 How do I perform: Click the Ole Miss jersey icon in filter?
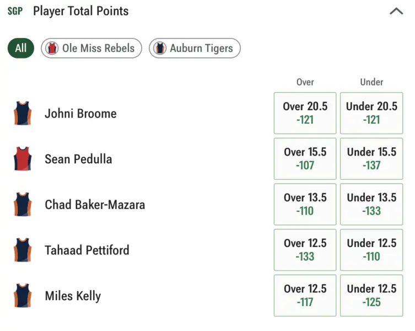(x=52, y=48)
